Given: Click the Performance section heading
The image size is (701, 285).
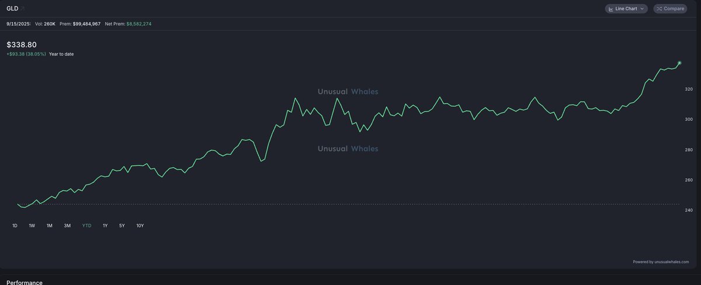Looking at the screenshot, I should click(x=25, y=282).
